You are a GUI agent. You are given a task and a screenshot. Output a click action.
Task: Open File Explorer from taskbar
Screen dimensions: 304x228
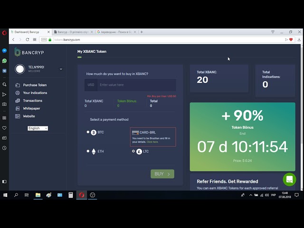[38, 195]
